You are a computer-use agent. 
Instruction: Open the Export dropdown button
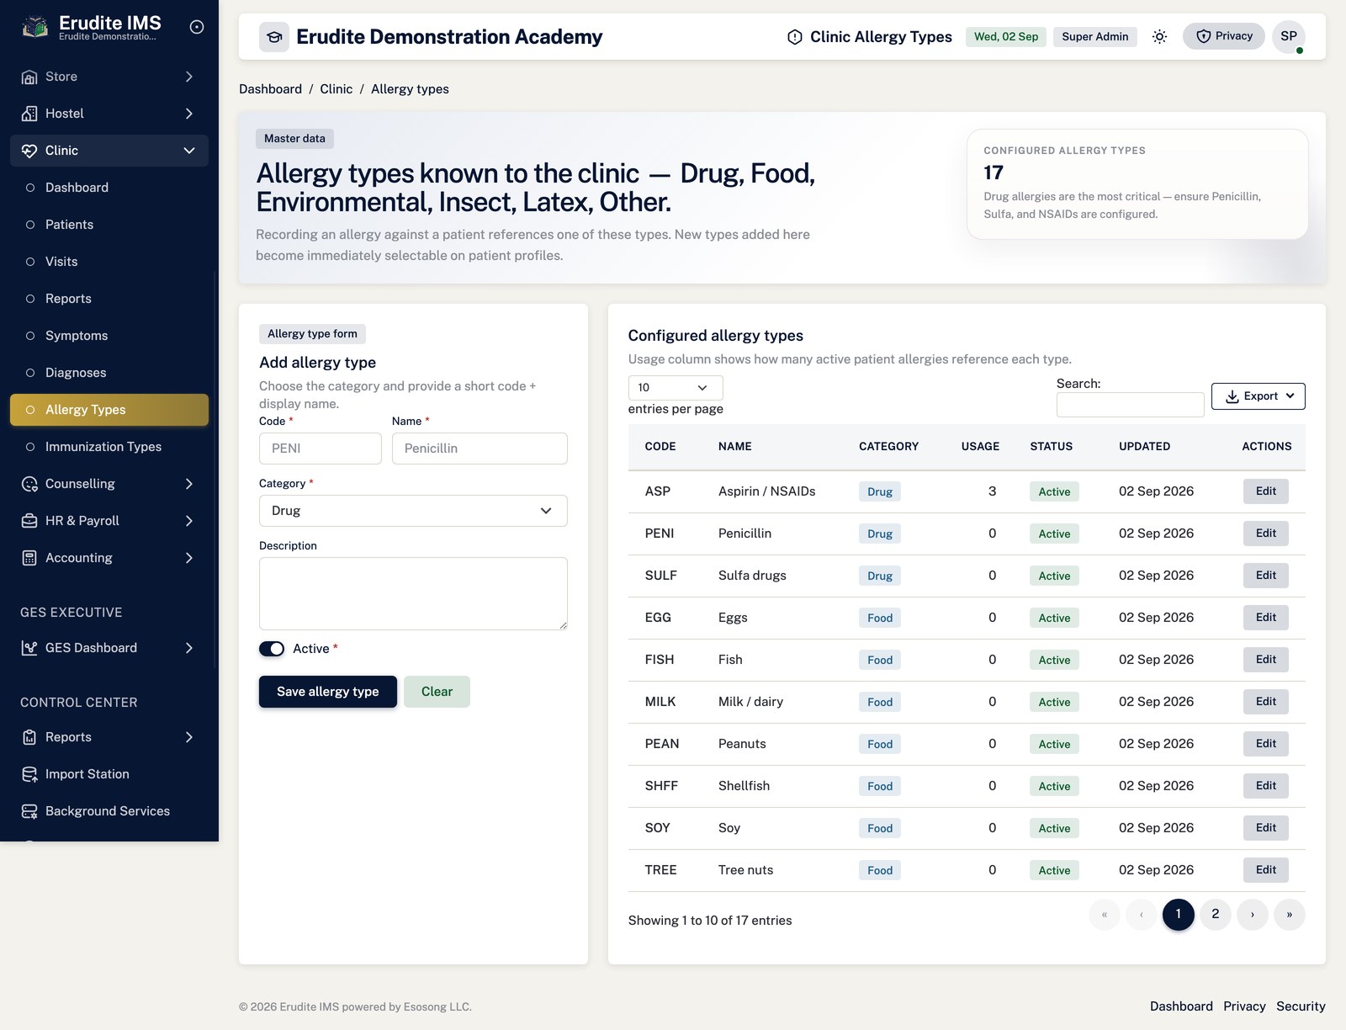coord(1258,396)
